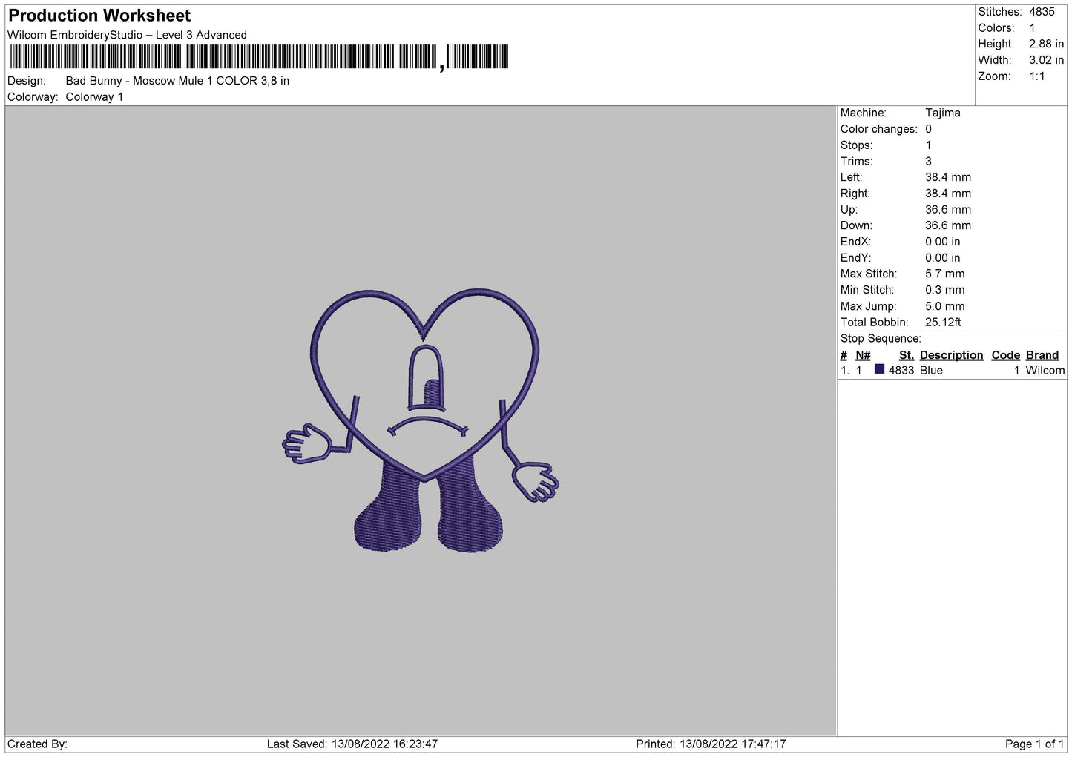
Task: Click the "N#" column header
Action: pos(863,355)
